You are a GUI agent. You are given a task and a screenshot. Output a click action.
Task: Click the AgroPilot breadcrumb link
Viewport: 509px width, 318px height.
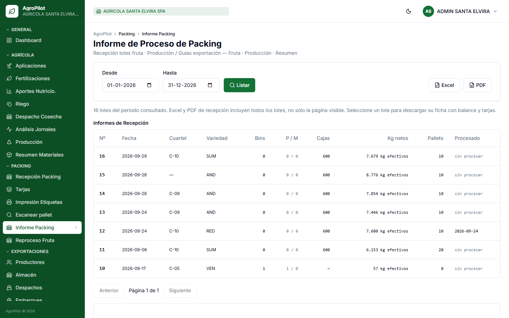(x=103, y=34)
